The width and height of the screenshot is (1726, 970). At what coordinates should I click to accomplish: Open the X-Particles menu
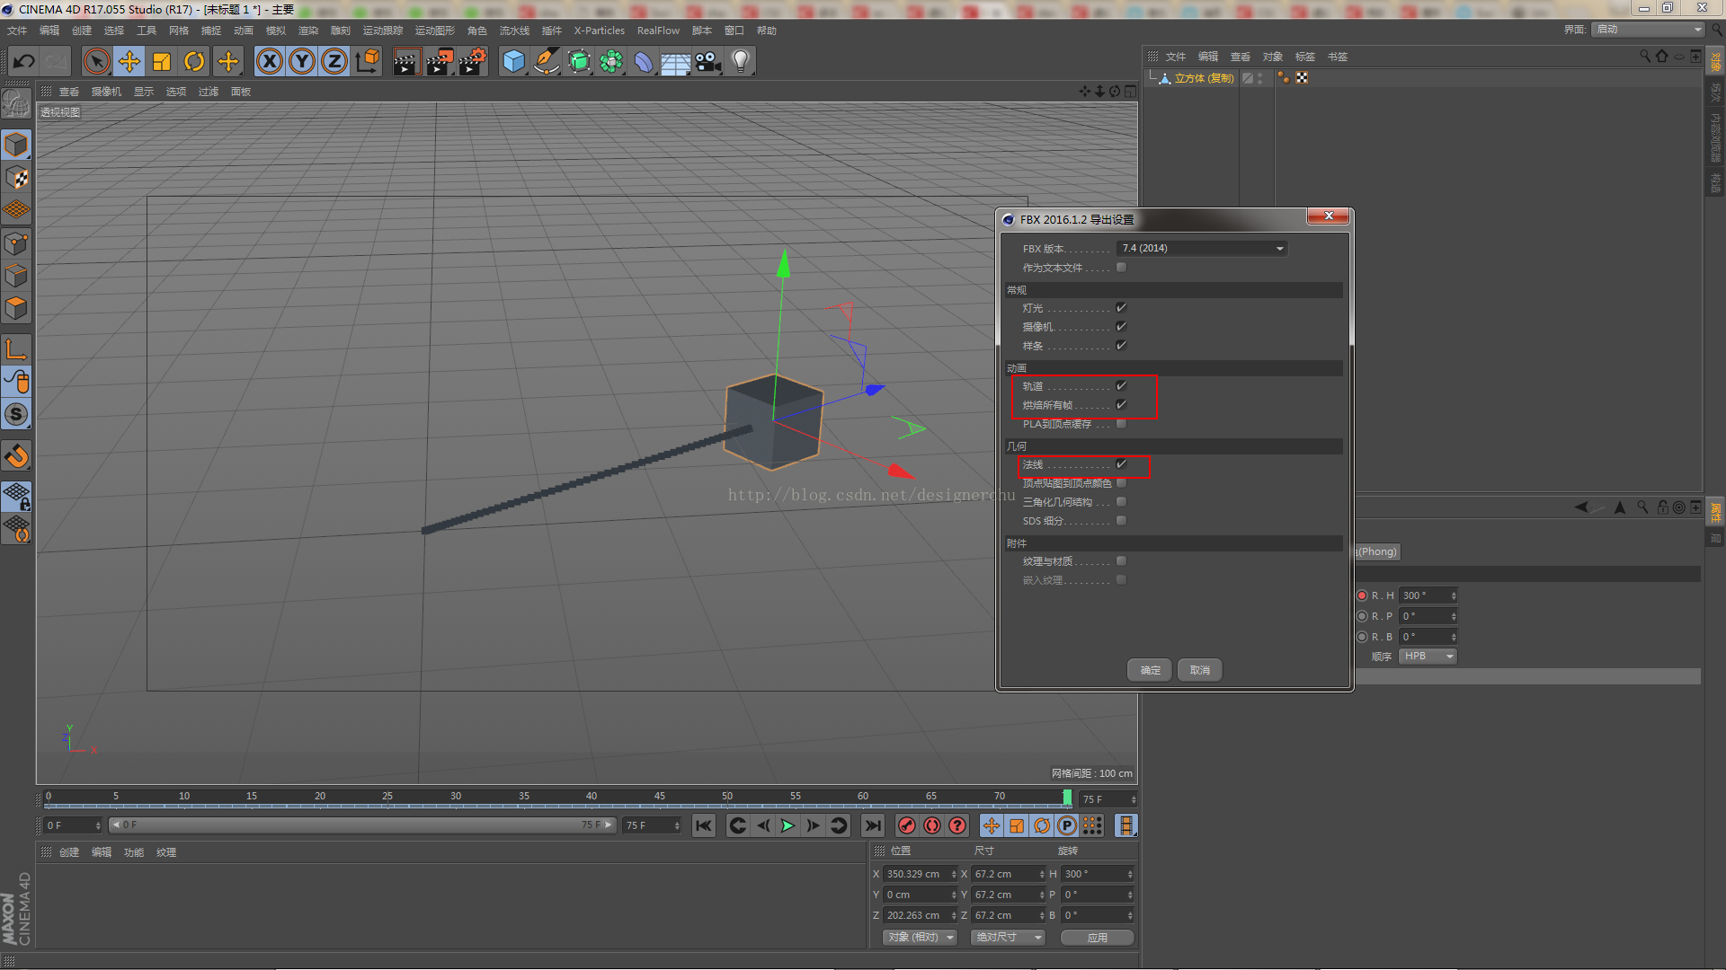pyautogui.click(x=600, y=31)
